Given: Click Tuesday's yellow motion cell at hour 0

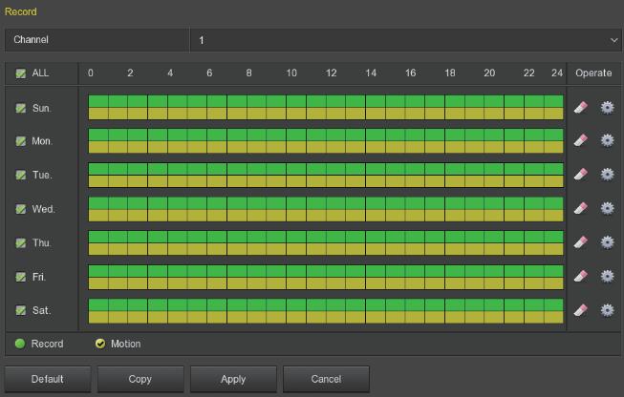Looking at the screenshot, I should point(98,181).
